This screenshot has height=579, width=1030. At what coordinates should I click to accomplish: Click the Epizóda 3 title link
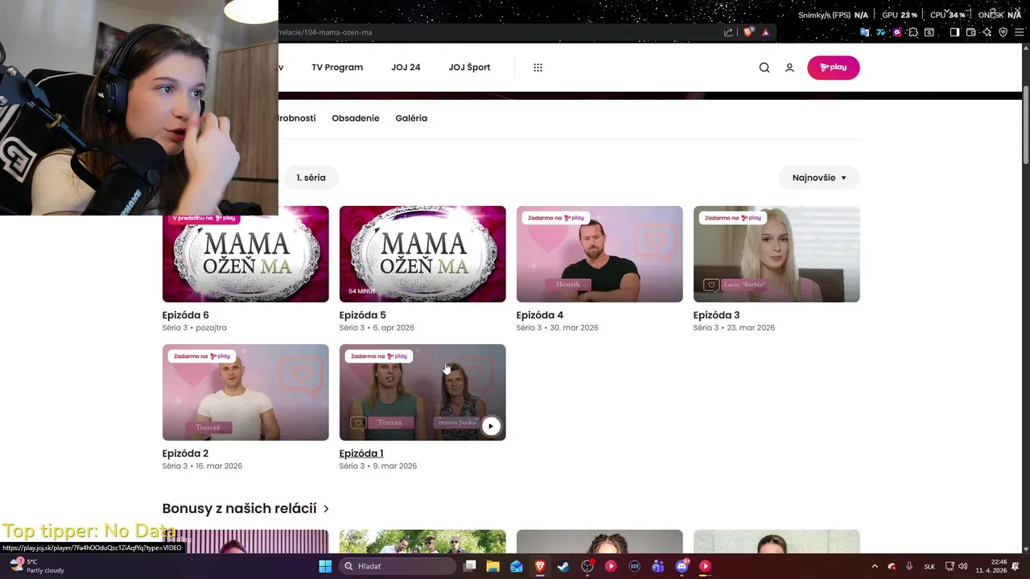(716, 315)
